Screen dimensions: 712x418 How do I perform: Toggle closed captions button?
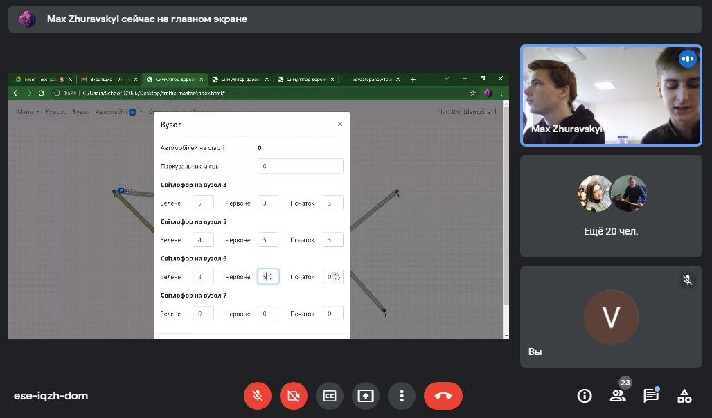(330, 396)
